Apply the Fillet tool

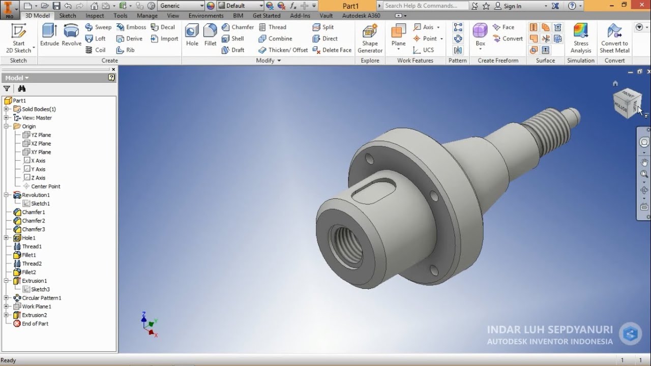point(210,35)
